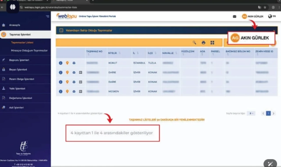Viewport: 281px width, 167px height.
Task: Show map location for the KONUT Tuzla row
Action: click(67, 63)
